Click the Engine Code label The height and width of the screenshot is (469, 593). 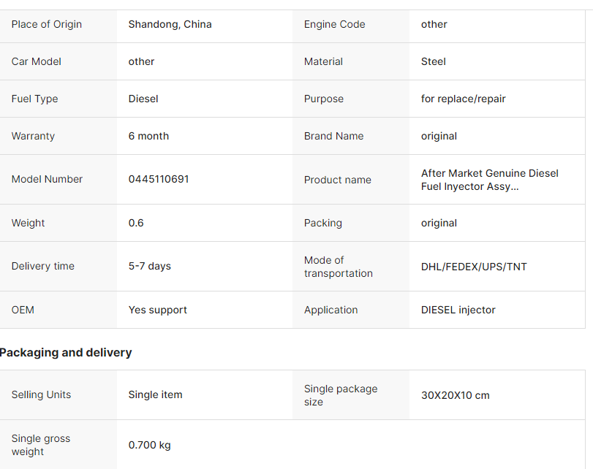[335, 24]
